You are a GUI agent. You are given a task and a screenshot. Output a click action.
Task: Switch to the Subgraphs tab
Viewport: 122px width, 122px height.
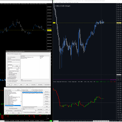click(x=16, y=54)
